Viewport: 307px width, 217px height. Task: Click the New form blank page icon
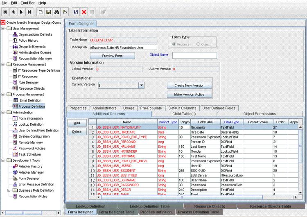pyautogui.click(x=41, y=12)
